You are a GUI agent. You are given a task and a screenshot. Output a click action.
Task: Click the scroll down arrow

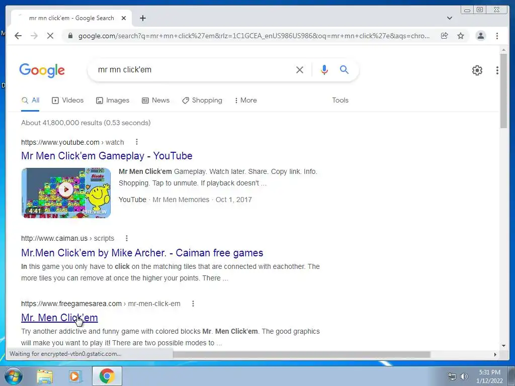click(503, 345)
